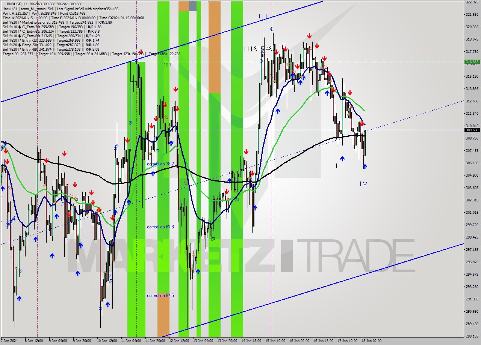
Task: Click the 320.335 price axis label
Action: (x=472, y=27)
